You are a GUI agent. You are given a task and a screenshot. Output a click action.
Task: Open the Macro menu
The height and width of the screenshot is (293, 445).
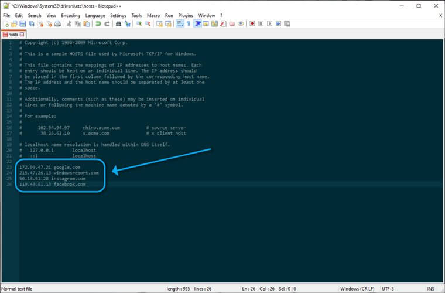(153, 16)
